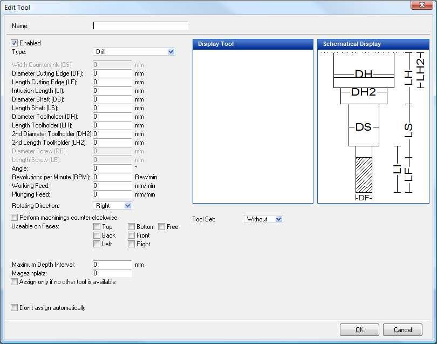The image size is (437, 344).
Task: Enable the Free face checkbox
Action: pyautogui.click(x=161, y=227)
